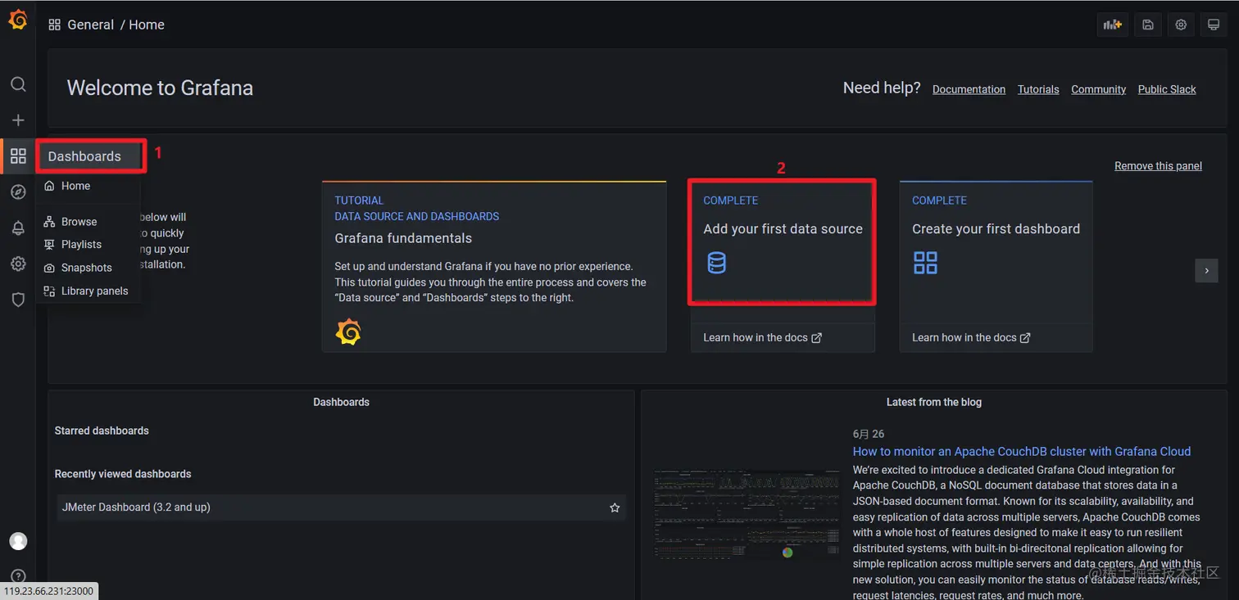
Task: Click the database icon in data source card
Action: coord(716,263)
